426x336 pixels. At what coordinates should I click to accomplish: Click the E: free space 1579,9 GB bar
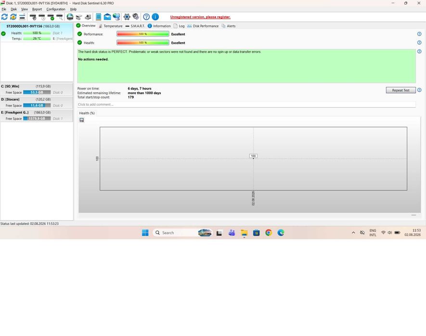[37, 118]
